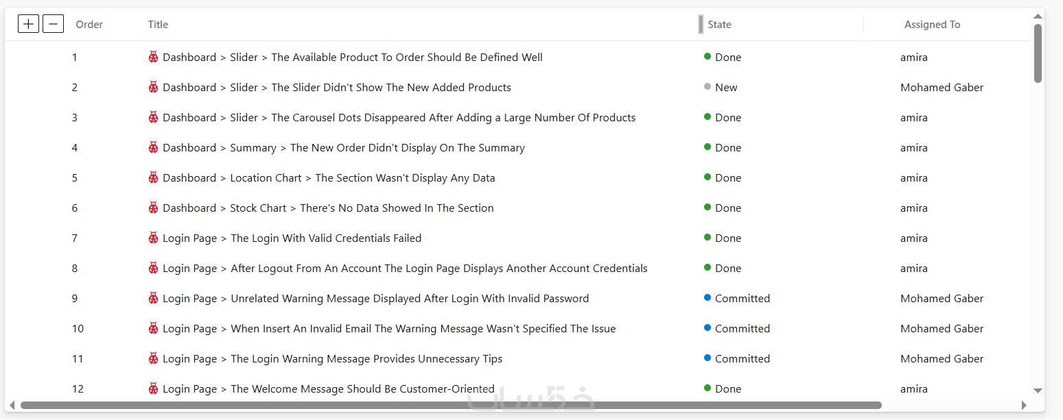Click the vertical scrollbar thumb
1063x420 pixels.
coord(1038,53)
